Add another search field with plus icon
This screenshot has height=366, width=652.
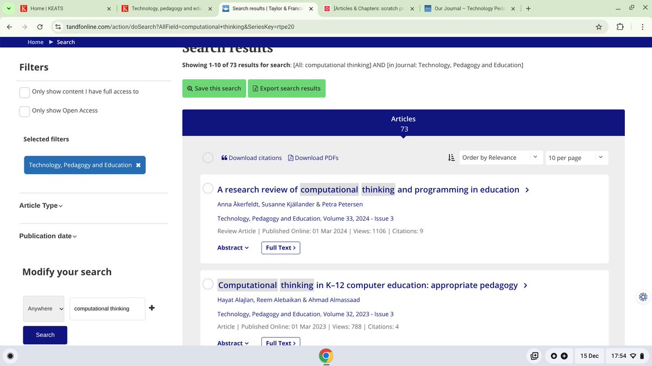[152, 308]
